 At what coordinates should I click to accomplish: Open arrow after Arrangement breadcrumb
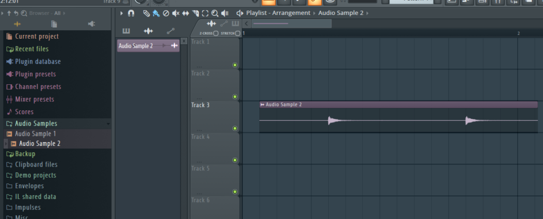(x=314, y=13)
